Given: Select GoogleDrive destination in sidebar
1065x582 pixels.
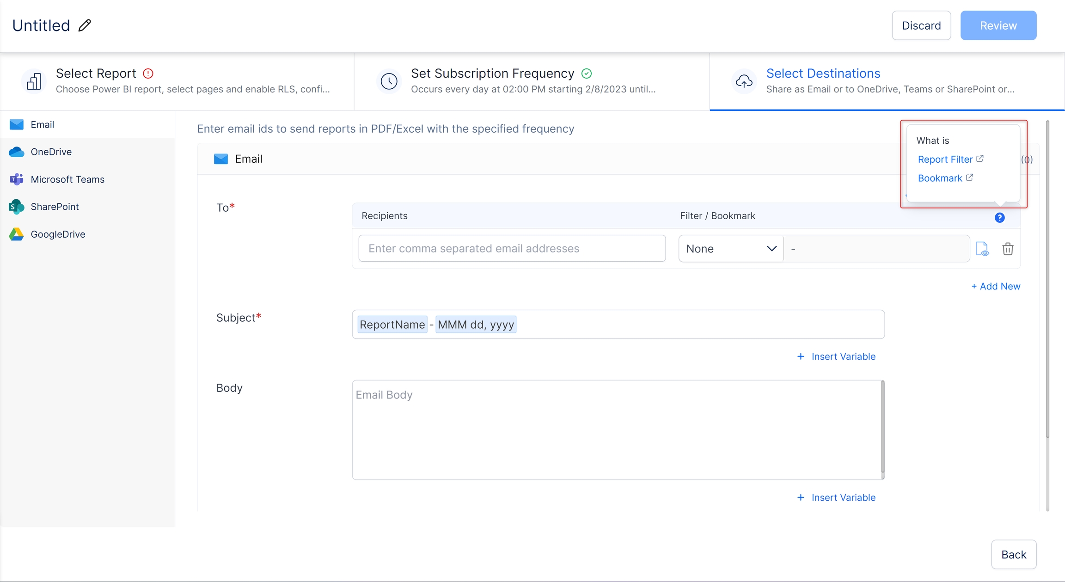Looking at the screenshot, I should (58, 234).
